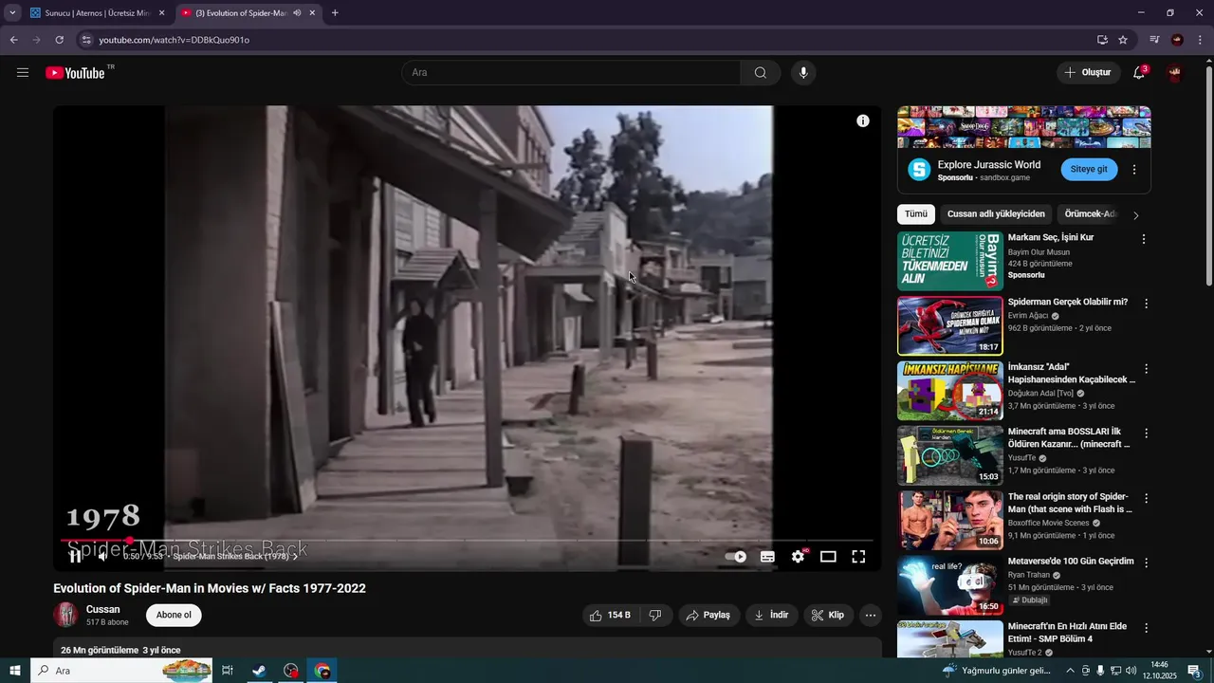Select Cussan adlı yükleyiciden chip
1214x683 pixels.
tap(996, 214)
